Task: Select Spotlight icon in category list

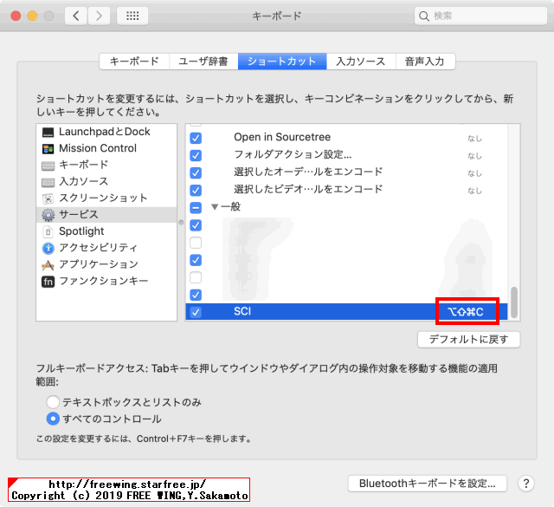Action: (48, 231)
